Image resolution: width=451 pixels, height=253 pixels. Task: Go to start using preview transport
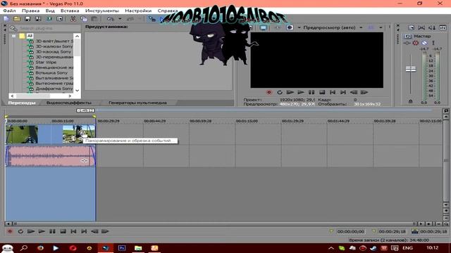coord(333,92)
